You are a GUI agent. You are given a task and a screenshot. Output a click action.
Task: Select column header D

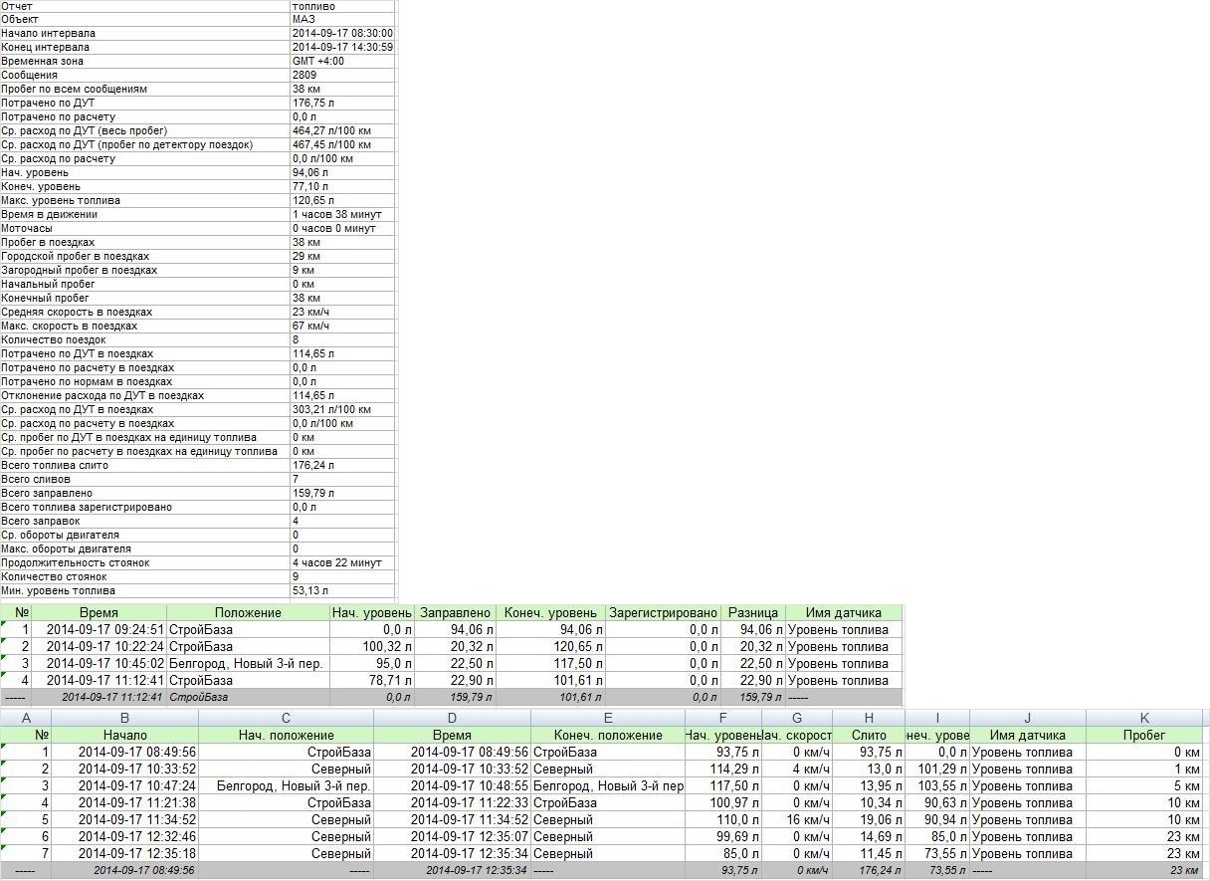(x=452, y=718)
